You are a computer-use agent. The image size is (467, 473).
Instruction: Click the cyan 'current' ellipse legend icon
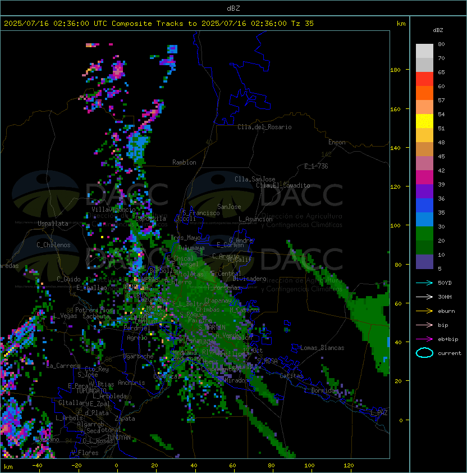(x=424, y=353)
